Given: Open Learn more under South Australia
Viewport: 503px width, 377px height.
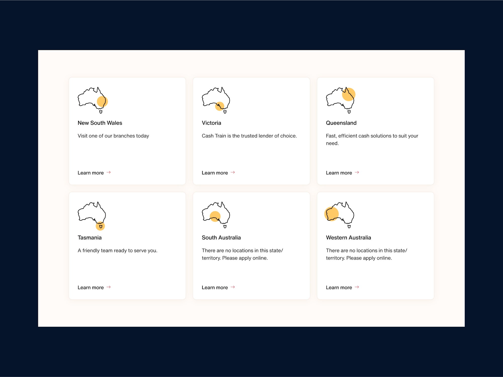Looking at the screenshot, I should coord(215,288).
